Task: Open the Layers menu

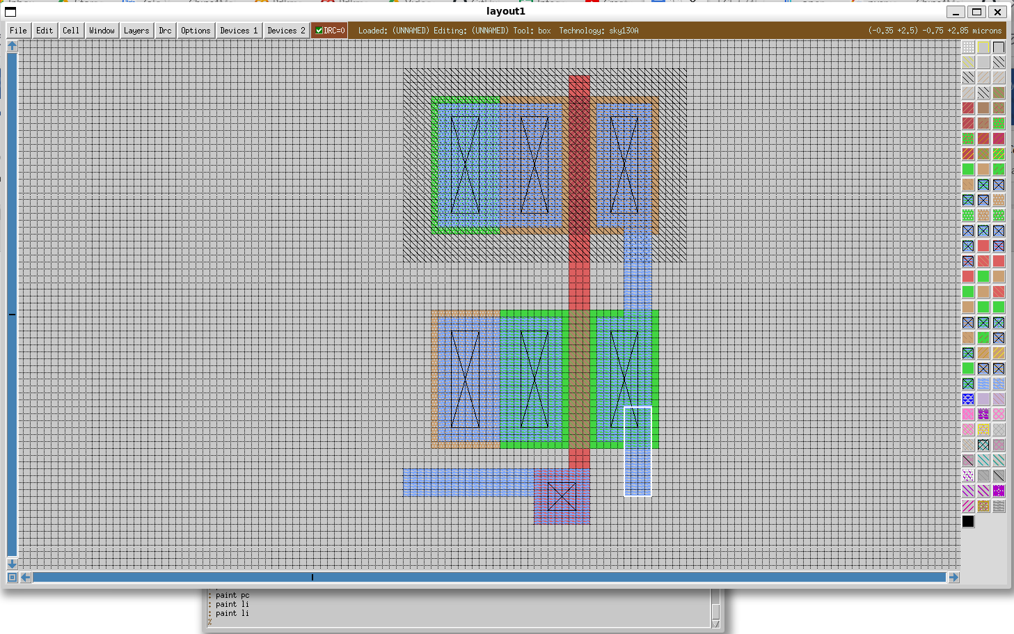Action: click(x=136, y=31)
